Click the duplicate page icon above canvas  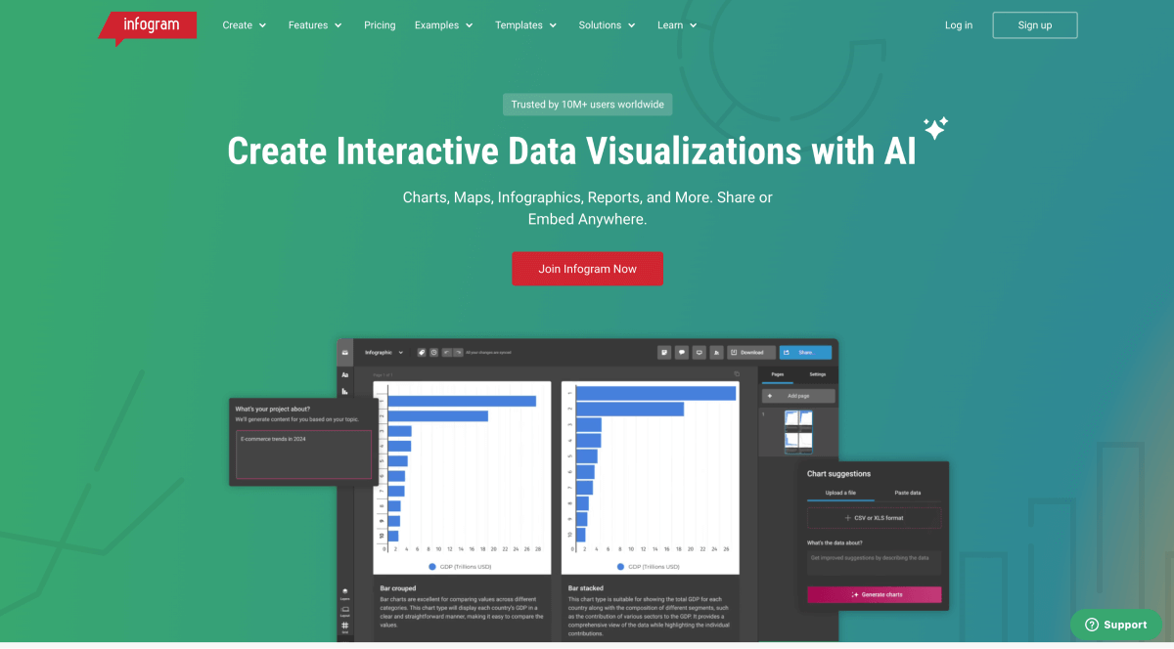tap(738, 373)
